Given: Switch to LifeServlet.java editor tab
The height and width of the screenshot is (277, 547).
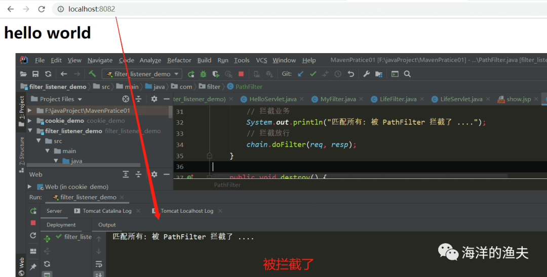Looking at the screenshot, I should tap(461, 99).
